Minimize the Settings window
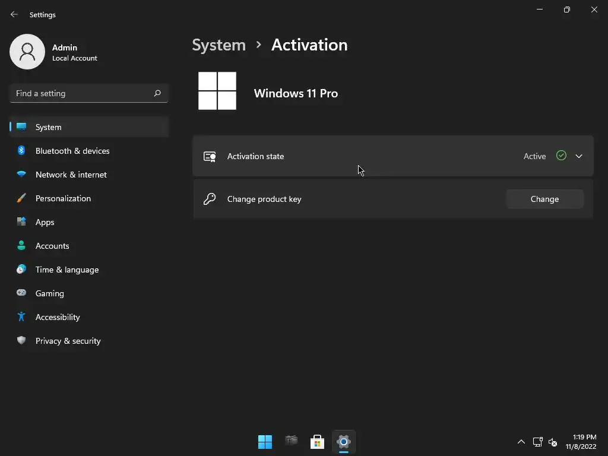 [x=540, y=9]
